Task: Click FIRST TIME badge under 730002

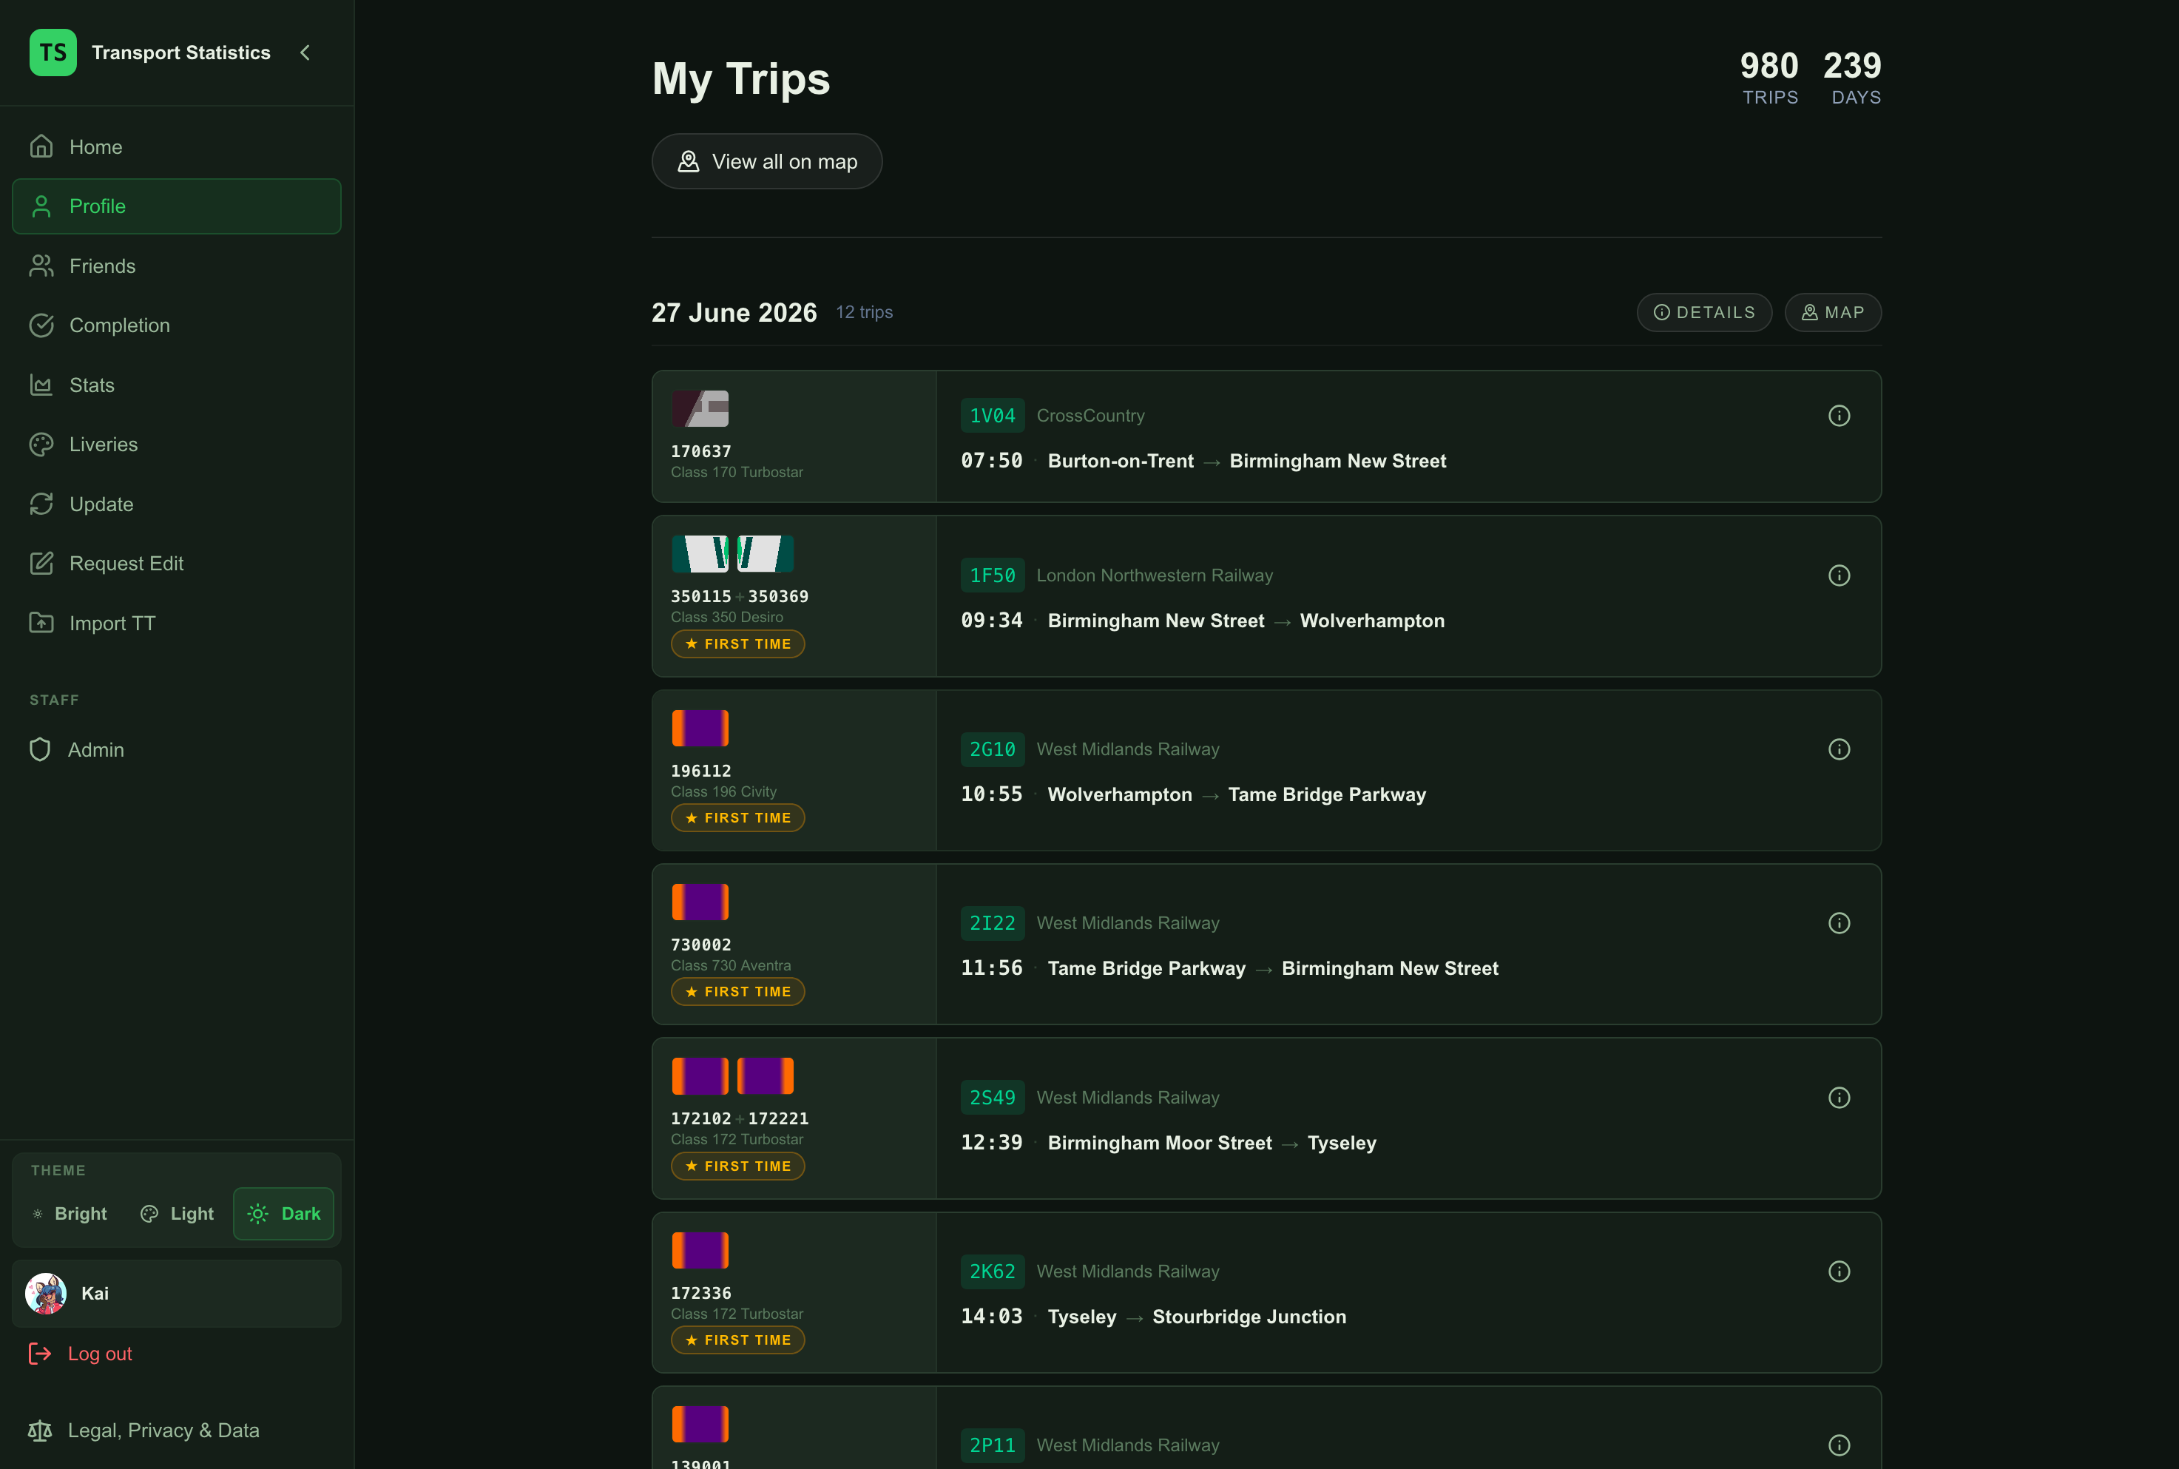Action: click(x=737, y=991)
